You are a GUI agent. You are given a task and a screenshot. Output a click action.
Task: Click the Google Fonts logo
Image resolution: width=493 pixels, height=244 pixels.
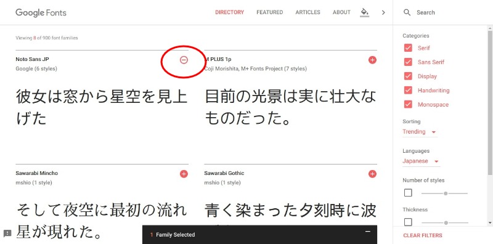click(x=41, y=12)
